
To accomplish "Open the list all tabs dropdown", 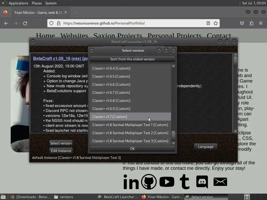I will click(229, 12).
